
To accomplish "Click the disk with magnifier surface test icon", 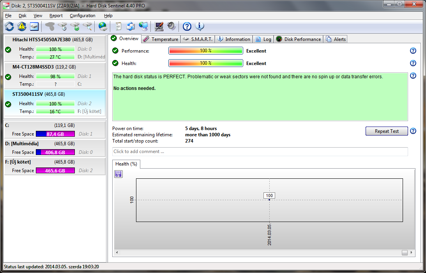I will 87,26.
